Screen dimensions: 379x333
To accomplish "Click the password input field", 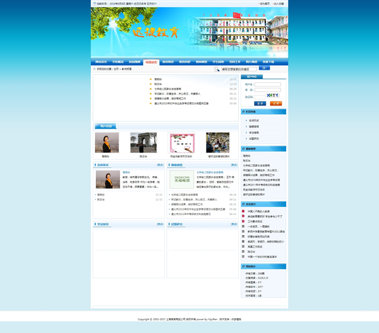I will 267,90.
